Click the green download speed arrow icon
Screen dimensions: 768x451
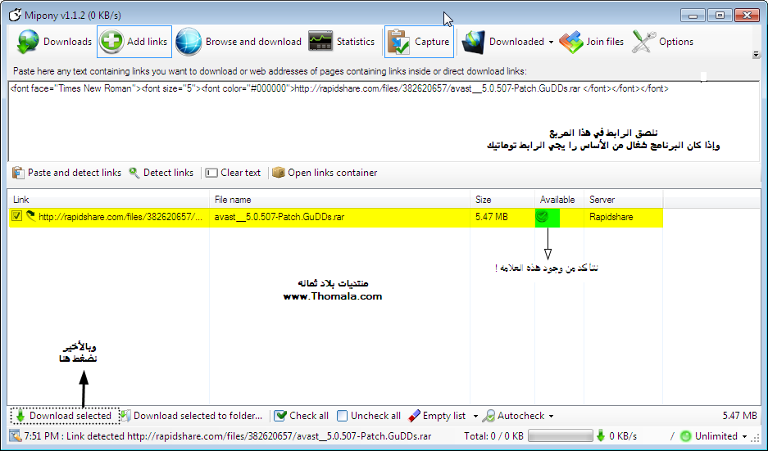click(x=601, y=435)
